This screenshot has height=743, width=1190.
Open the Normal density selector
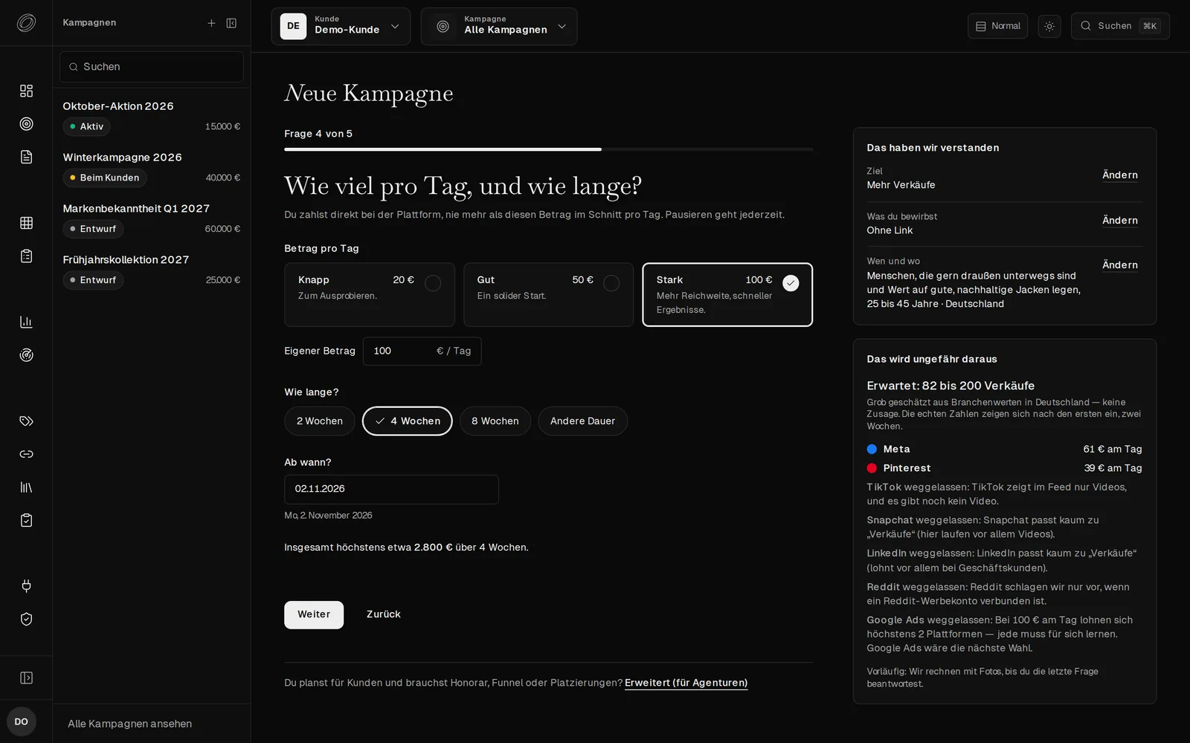997,26
